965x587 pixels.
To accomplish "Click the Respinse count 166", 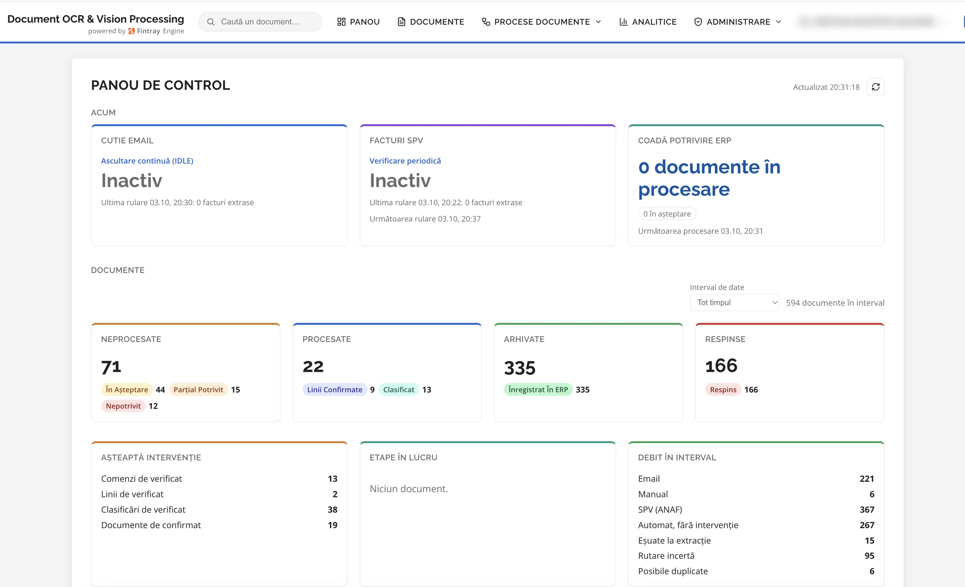I will [x=721, y=366].
